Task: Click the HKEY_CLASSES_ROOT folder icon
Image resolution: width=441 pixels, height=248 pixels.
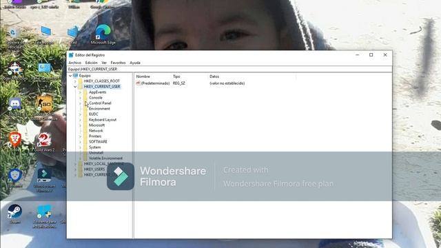Action: [81, 81]
